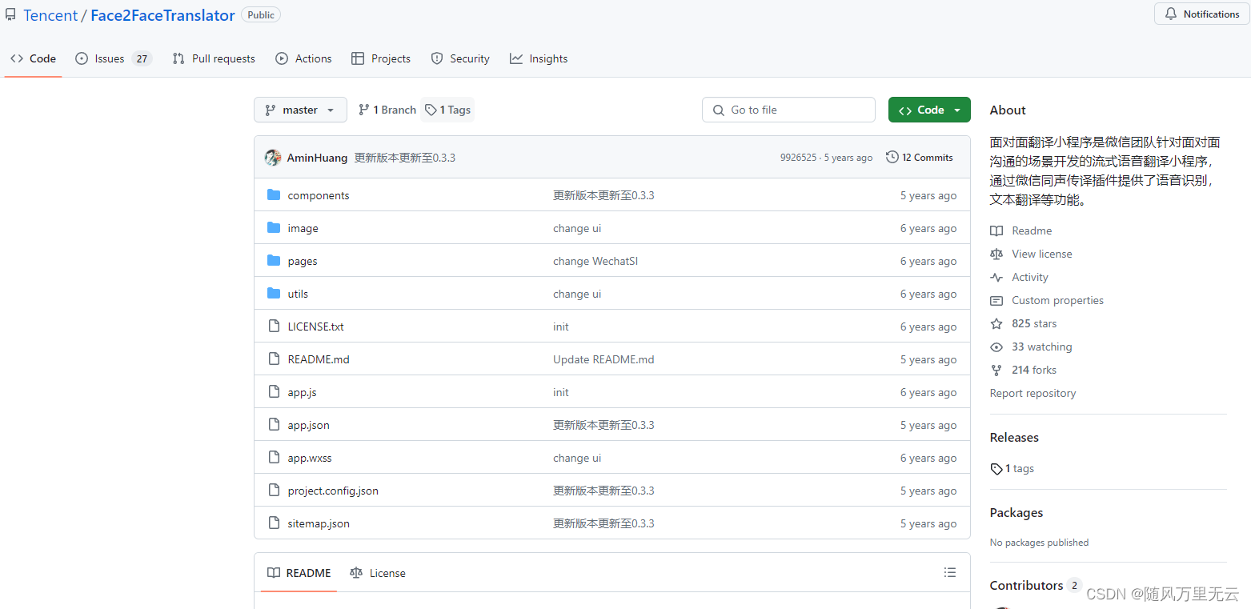The image size is (1251, 609).
Task: Click the Custom properties note icon
Action: [x=996, y=300]
